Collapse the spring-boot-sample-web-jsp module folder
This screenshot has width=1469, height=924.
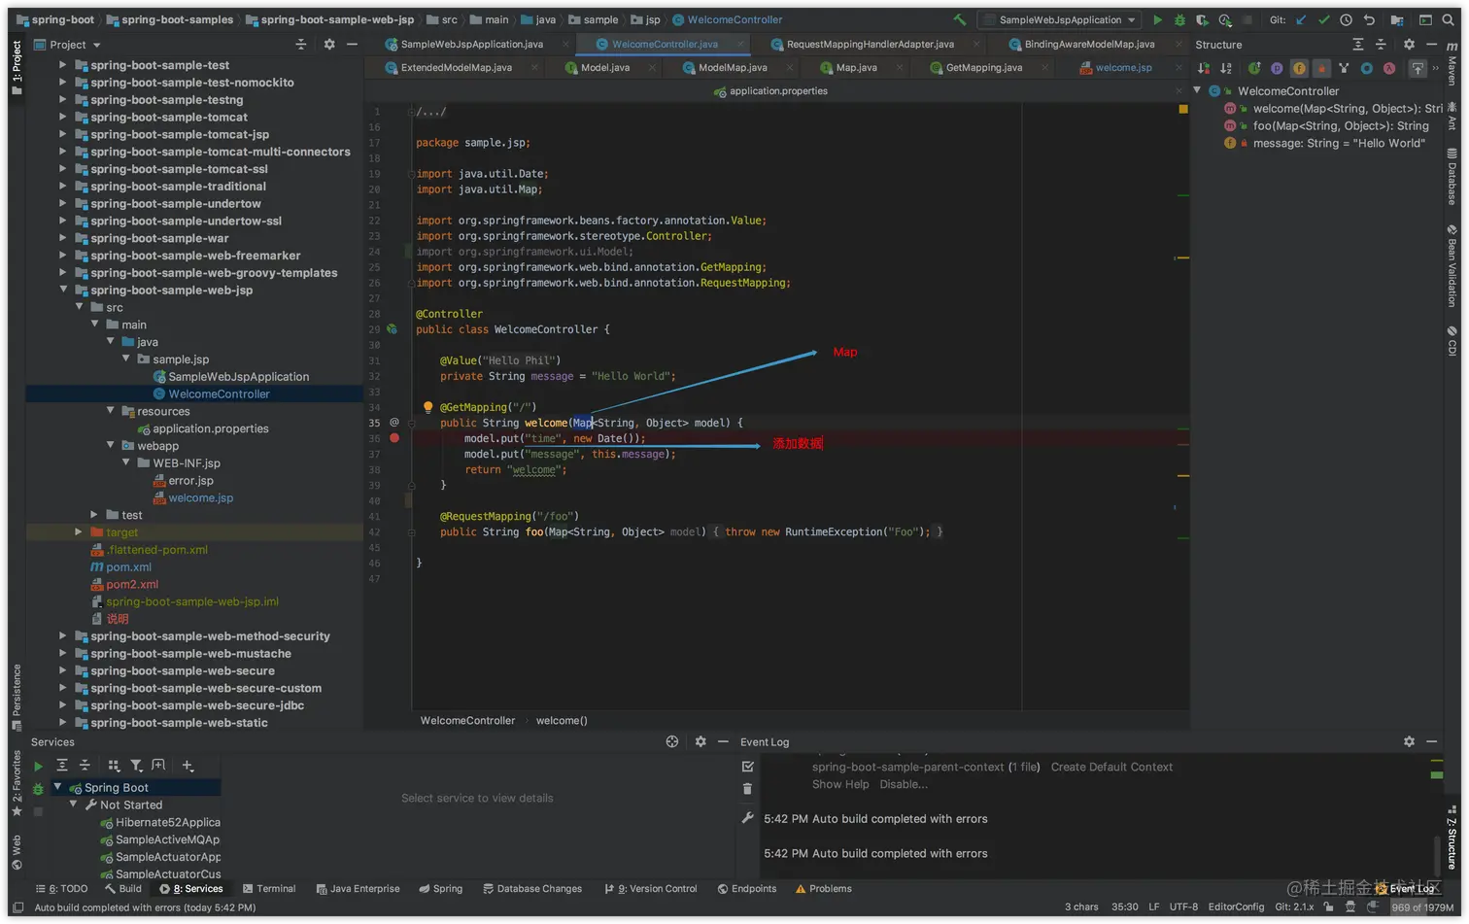[63, 290]
